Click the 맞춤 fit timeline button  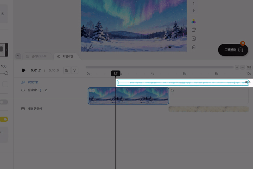(249, 67)
